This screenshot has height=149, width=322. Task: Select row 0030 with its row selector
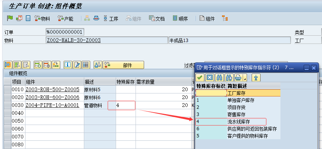[7, 105]
